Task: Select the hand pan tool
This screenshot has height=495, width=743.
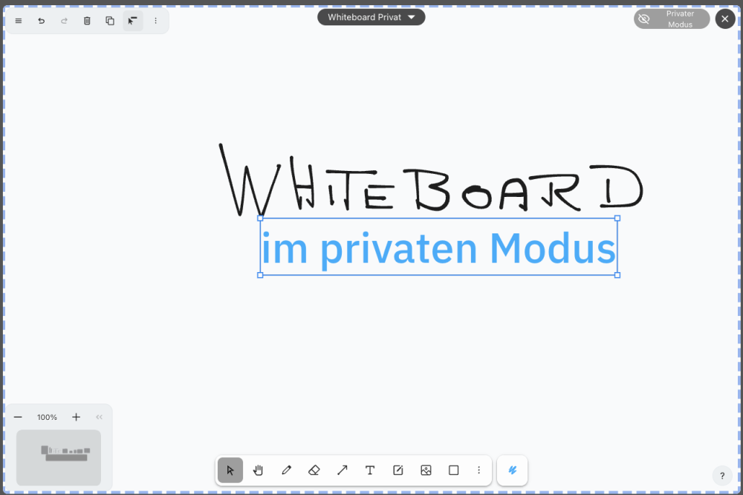Action: (259, 470)
